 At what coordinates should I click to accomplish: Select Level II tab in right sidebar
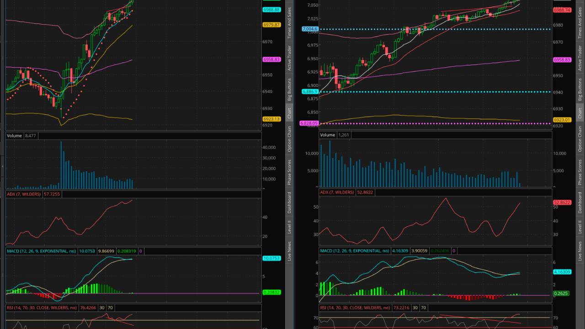tap(580, 227)
